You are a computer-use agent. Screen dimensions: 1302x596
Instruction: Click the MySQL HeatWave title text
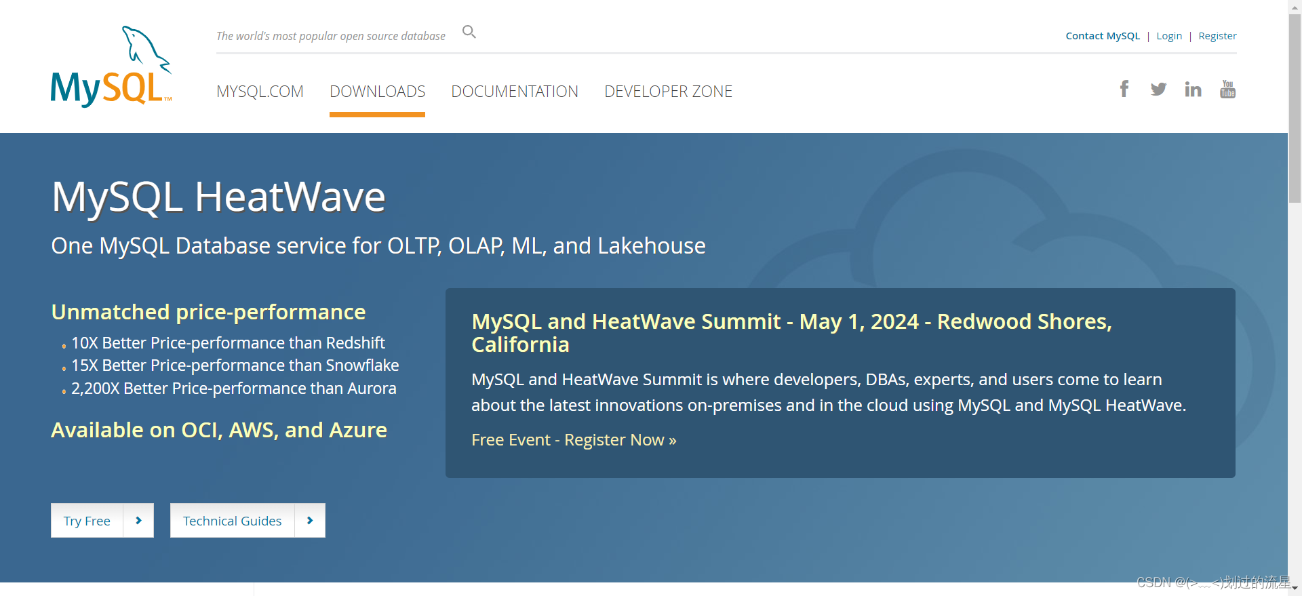[x=218, y=197]
